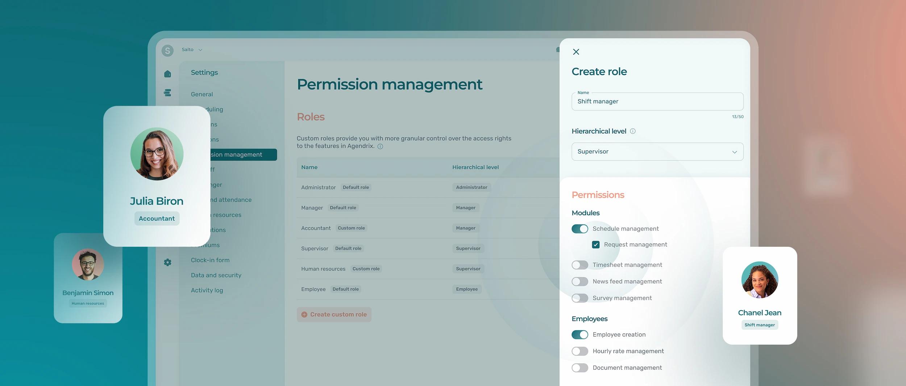Enable Survey management toggle

click(x=580, y=298)
